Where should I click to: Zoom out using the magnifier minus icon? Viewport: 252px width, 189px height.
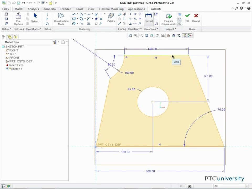click(x=141, y=35)
